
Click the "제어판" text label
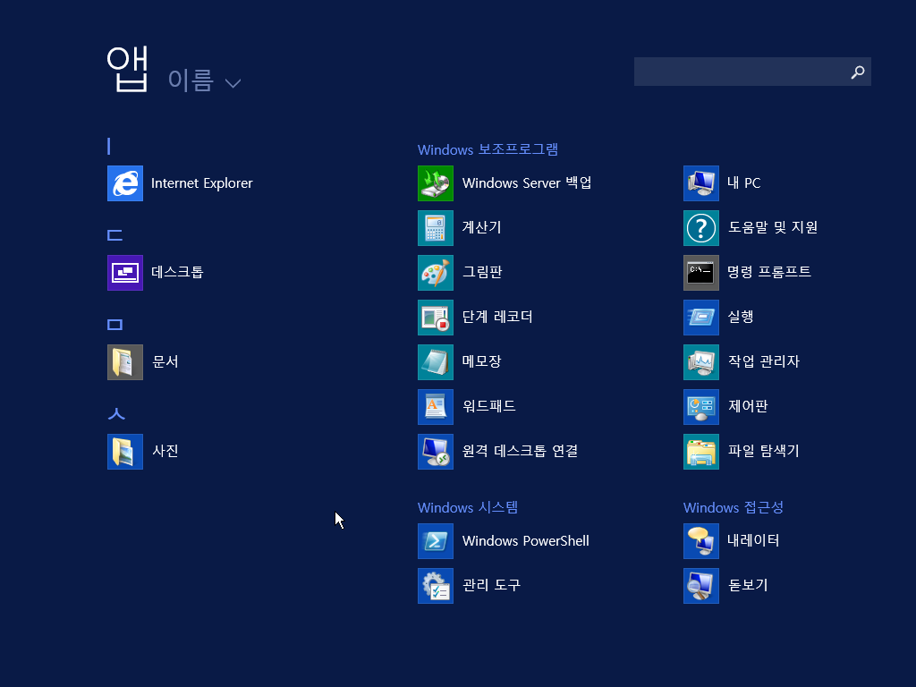click(x=748, y=406)
